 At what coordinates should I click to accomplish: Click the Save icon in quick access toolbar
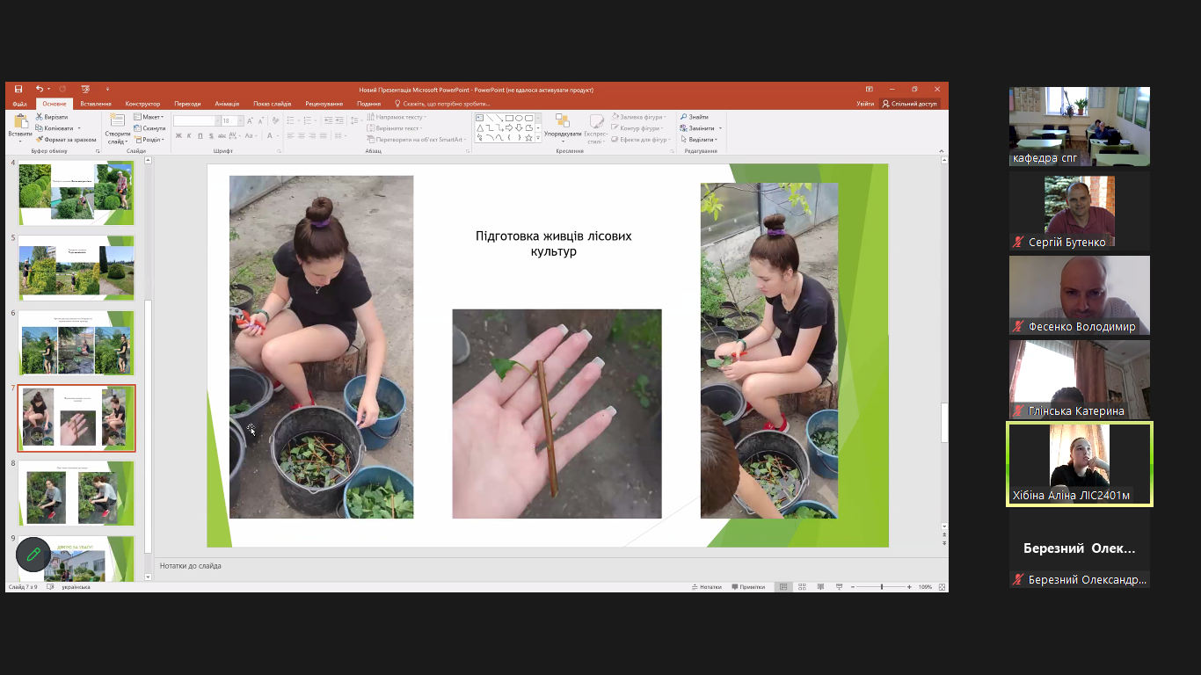pos(18,90)
